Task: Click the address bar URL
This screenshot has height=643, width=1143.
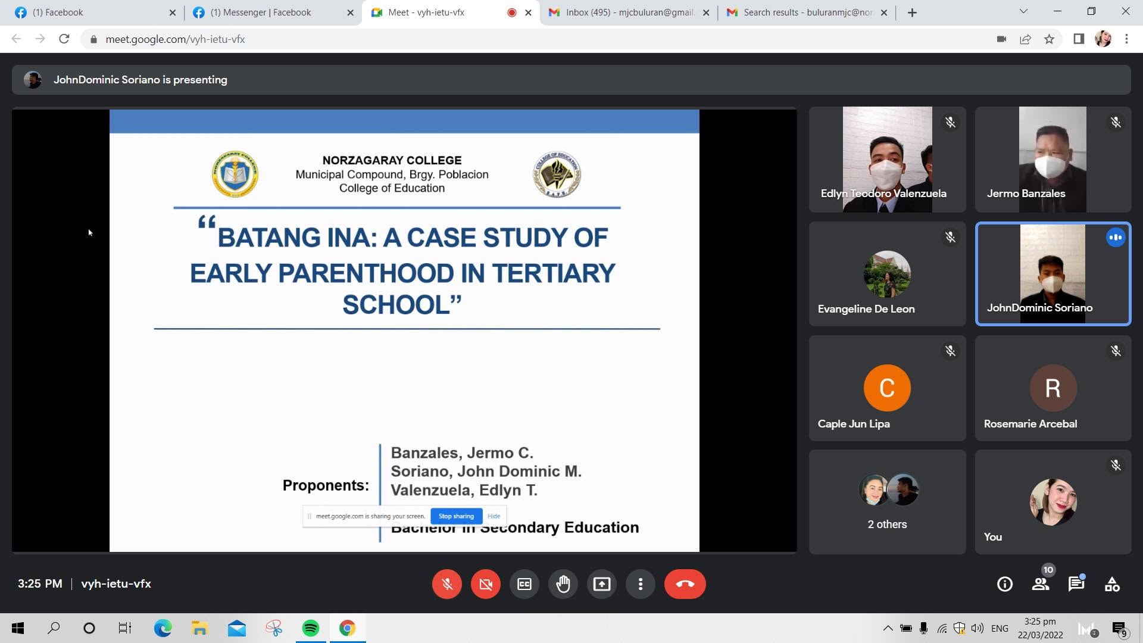Action: (175, 39)
